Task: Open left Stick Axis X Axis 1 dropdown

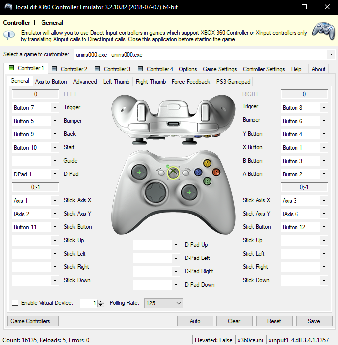Action: 55,201
